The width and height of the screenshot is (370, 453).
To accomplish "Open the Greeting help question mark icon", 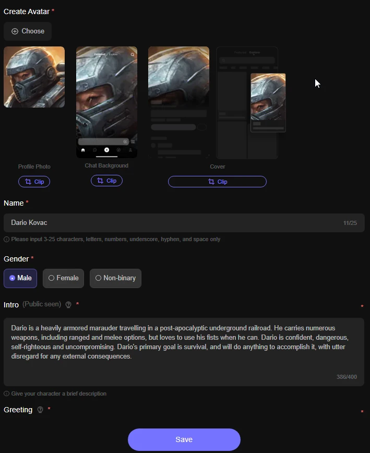I will [40, 410].
